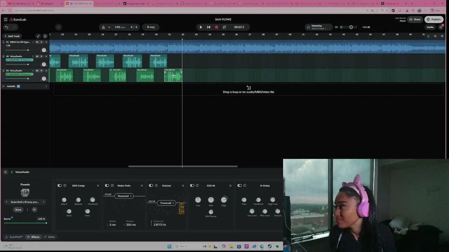
Task: Solo track 02 Voice/Audio
Action: (x=41, y=56)
